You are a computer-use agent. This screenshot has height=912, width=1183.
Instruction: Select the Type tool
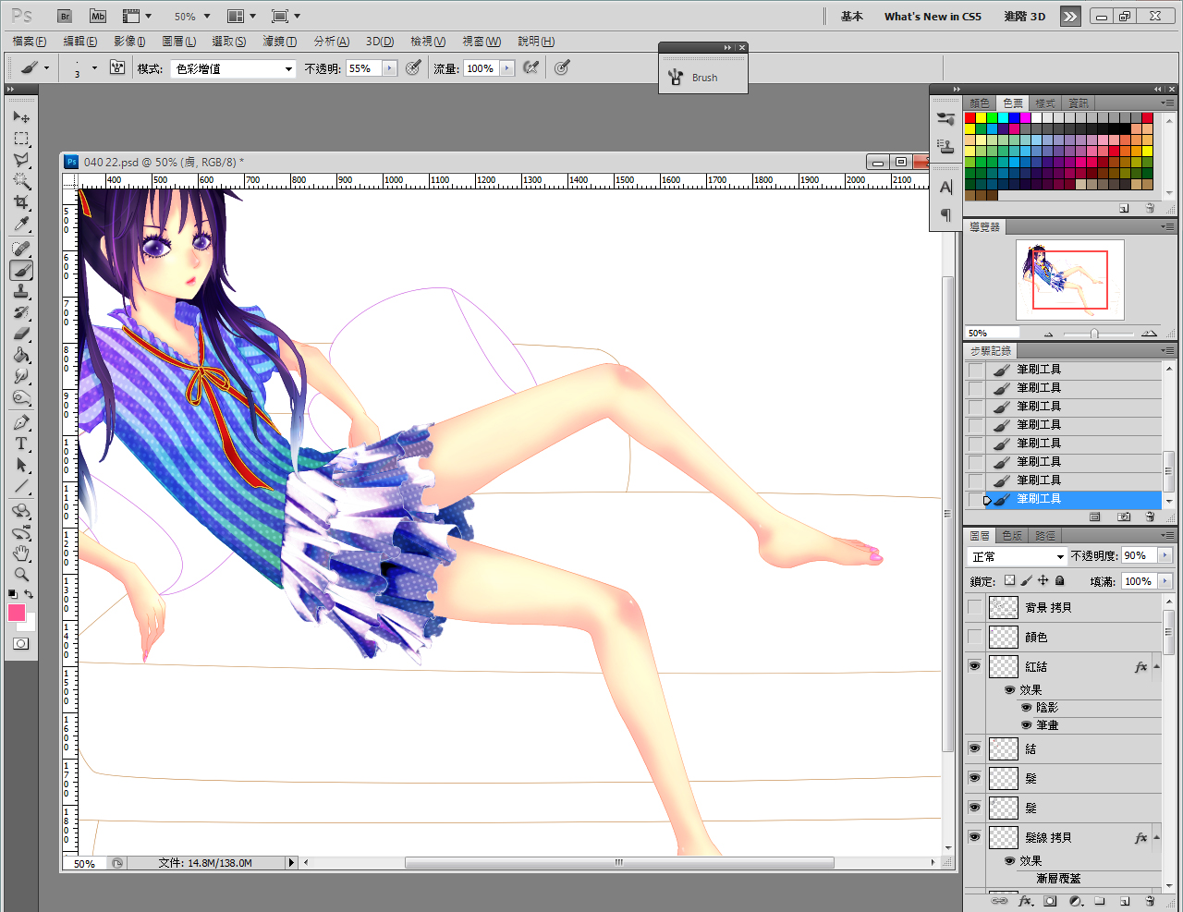(21, 444)
